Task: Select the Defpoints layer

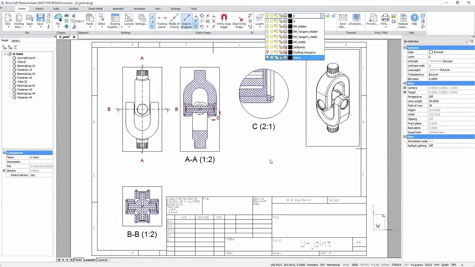Action: click(x=295, y=47)
